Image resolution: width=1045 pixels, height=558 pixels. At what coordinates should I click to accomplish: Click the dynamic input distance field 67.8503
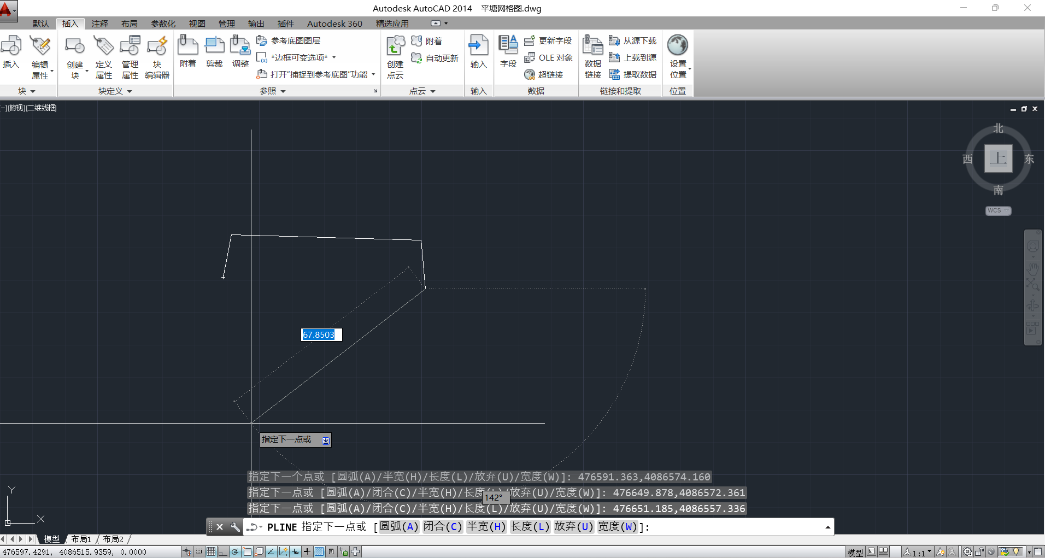pos(321,334)
